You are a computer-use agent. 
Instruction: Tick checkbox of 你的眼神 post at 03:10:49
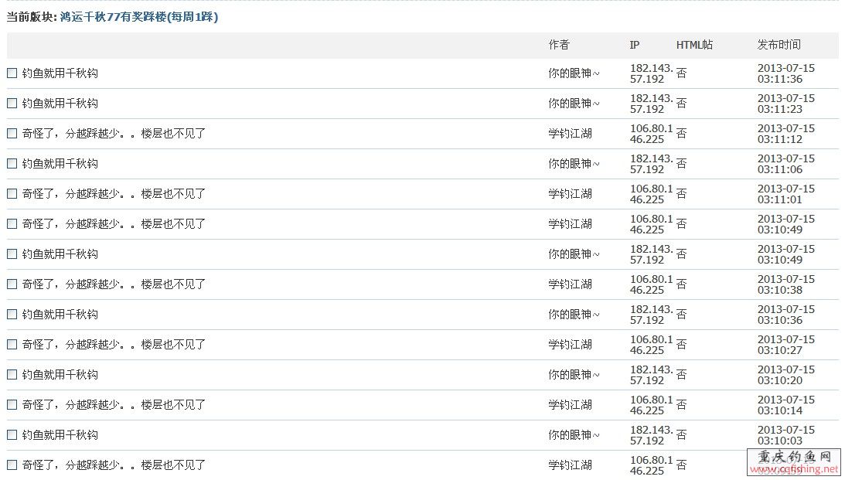(x=12, y=254)
